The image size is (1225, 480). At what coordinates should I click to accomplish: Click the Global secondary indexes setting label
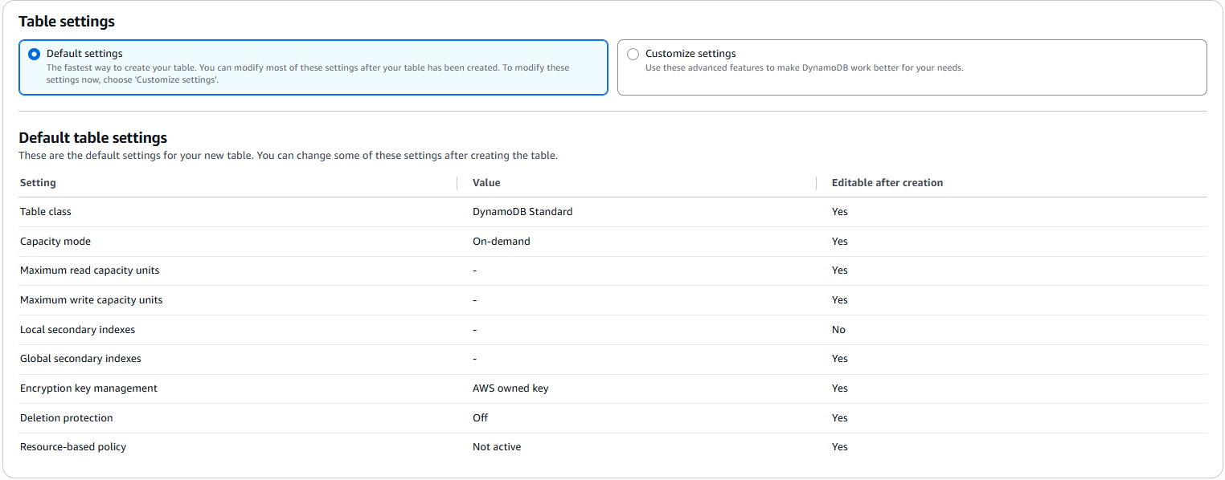pyautogui.click(x=80, y=358)
